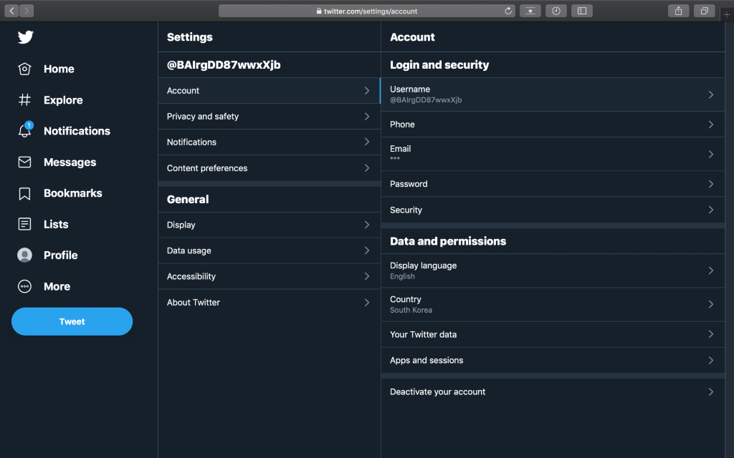Click the @BAIrgDD87wwxXjb settings heading

224,65
